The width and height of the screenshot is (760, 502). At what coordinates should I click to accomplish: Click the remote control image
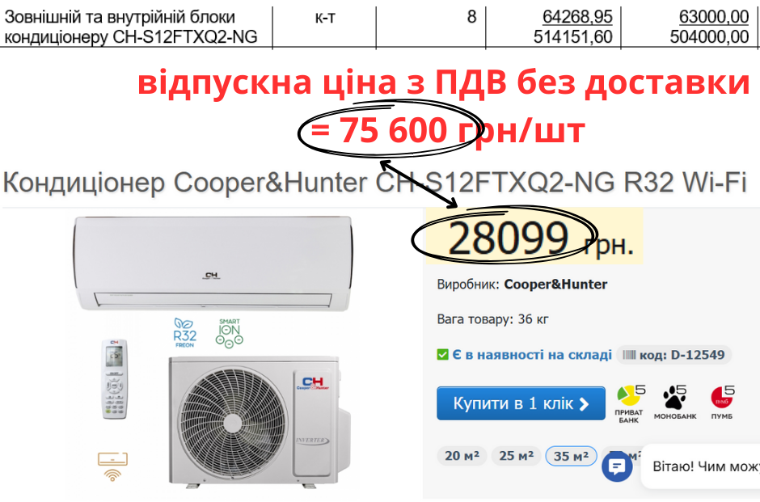114,379
